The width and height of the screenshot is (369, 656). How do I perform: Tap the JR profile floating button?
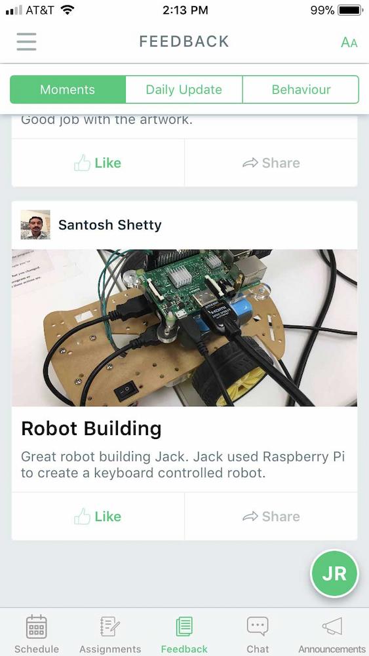334,573
